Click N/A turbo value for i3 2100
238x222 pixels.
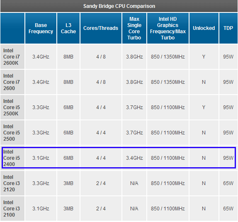tap(134, 209)
